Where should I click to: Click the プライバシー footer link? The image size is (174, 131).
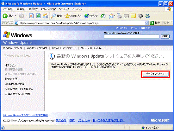(x=84, y=121)
